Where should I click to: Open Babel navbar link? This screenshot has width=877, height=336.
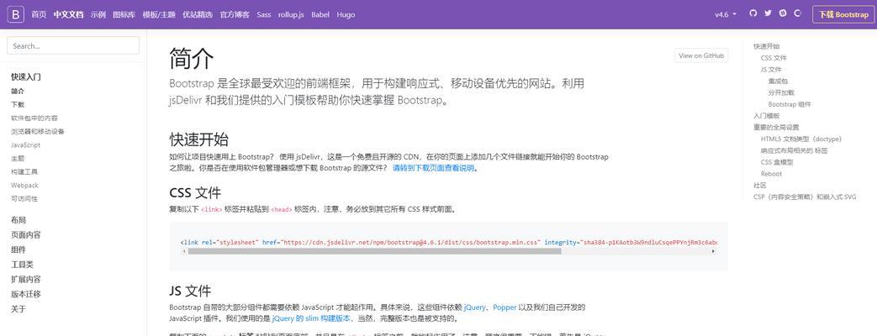click(320, 14)
